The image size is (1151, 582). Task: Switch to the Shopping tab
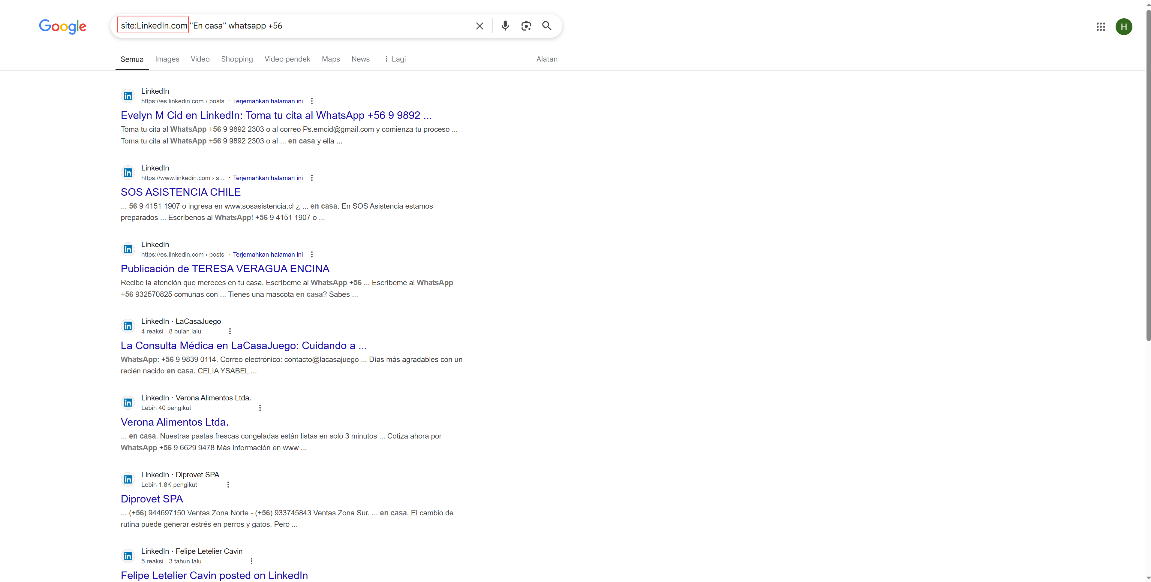coord(237,59)
